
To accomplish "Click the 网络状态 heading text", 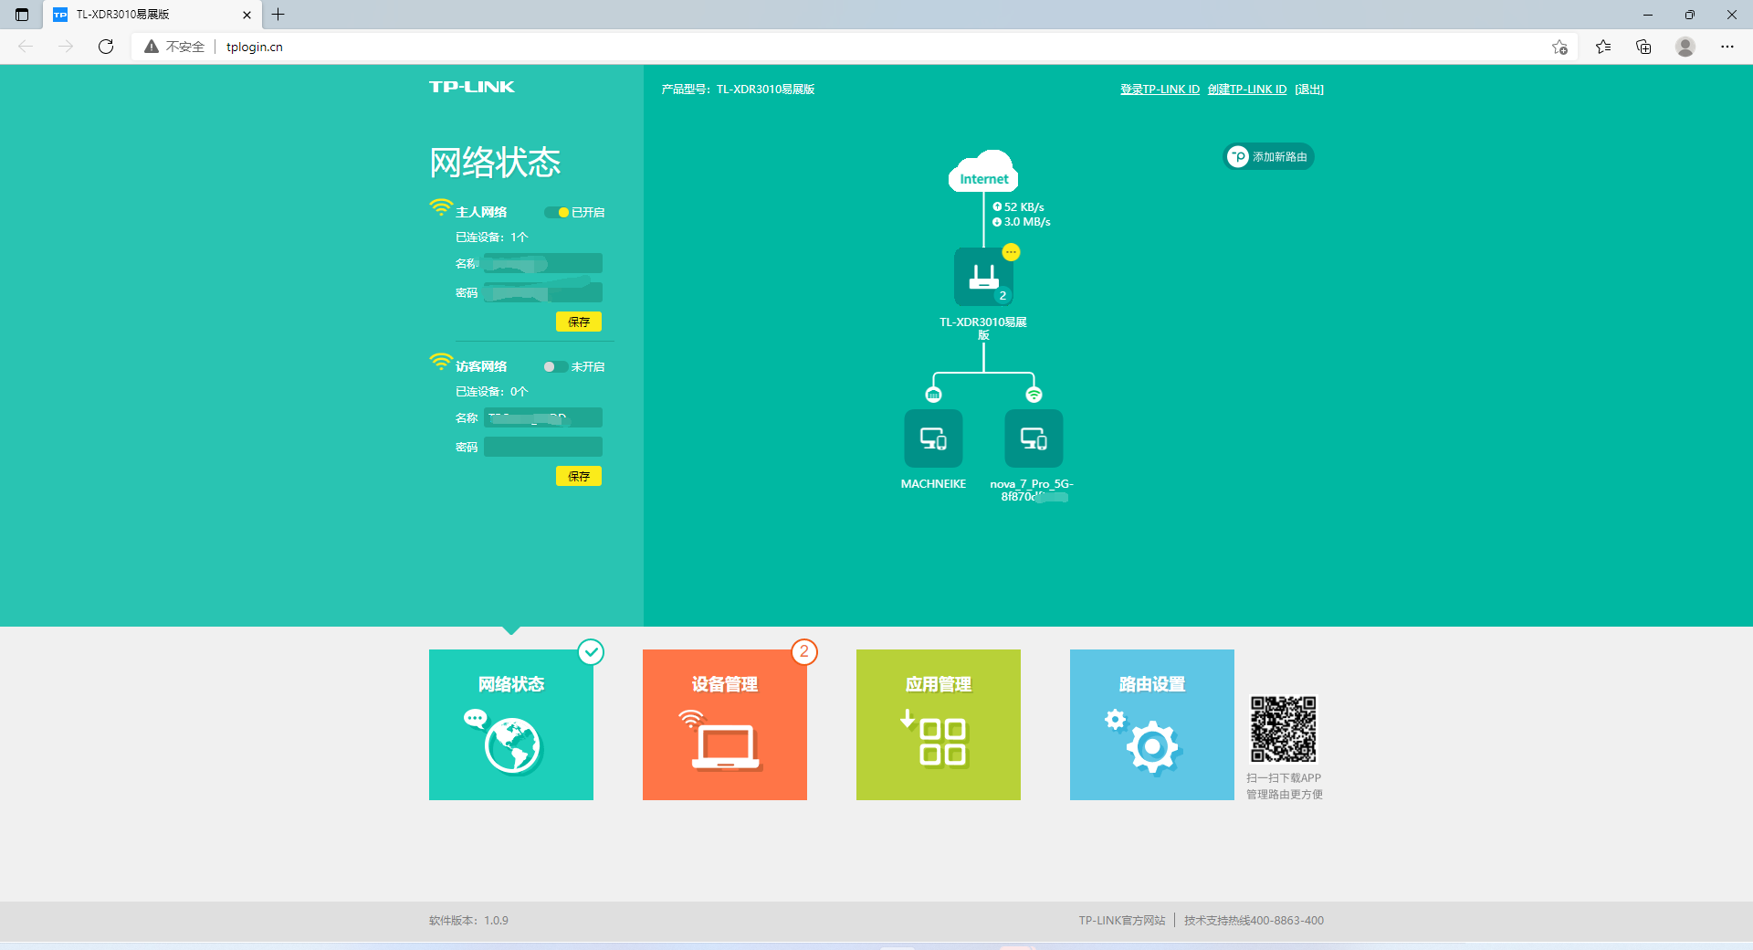I will [495, 163].
